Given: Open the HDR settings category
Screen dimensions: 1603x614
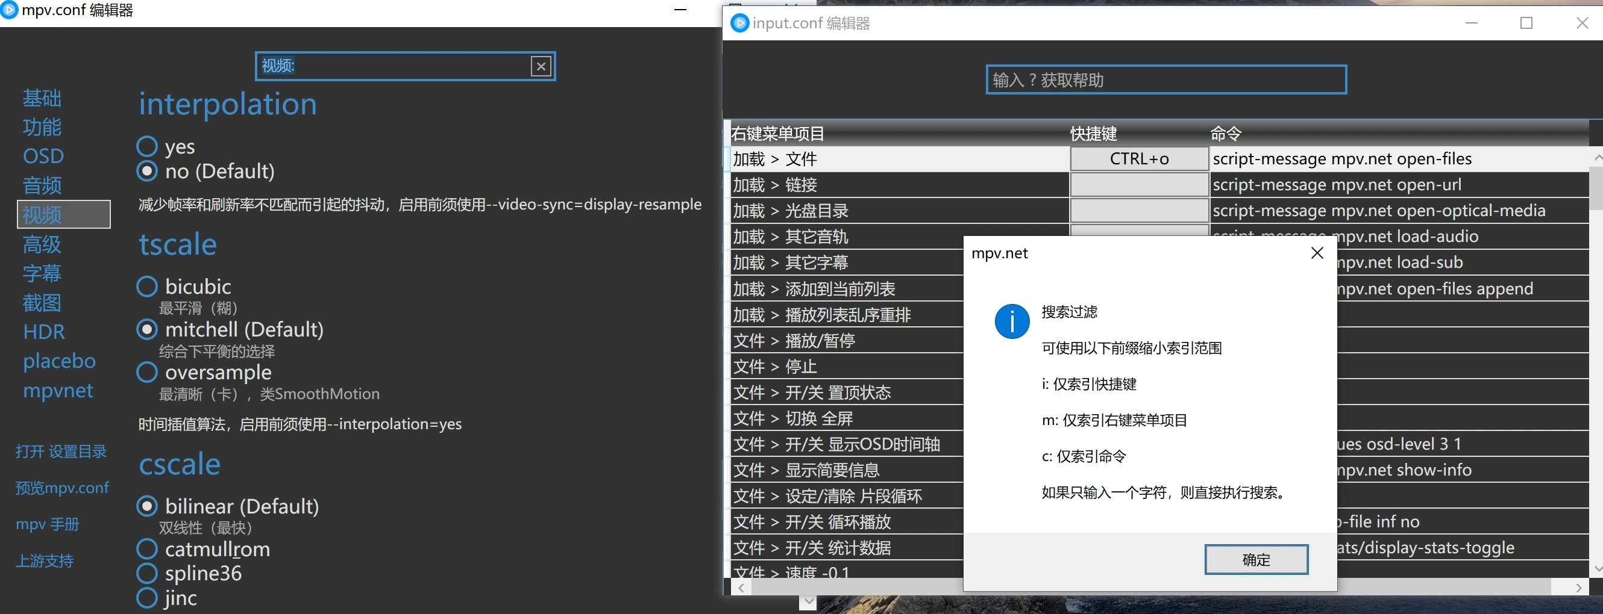Looking at the screenshot, I should pos(43,332).
